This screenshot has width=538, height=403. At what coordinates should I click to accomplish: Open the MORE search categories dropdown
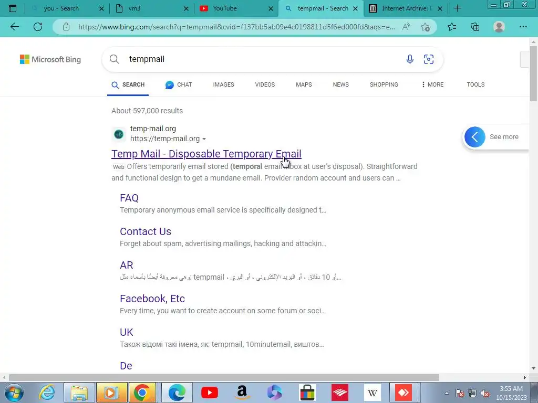(433, 84)
